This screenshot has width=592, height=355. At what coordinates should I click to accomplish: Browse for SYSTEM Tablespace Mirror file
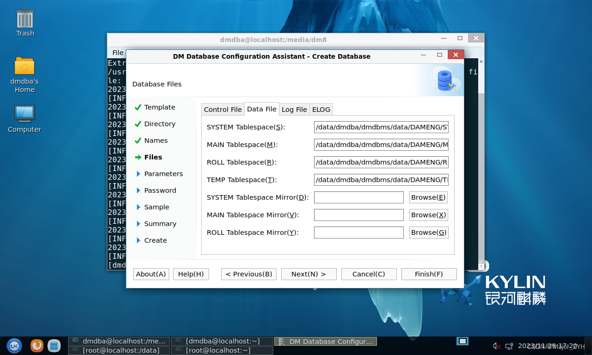click(x=428, y=197)
